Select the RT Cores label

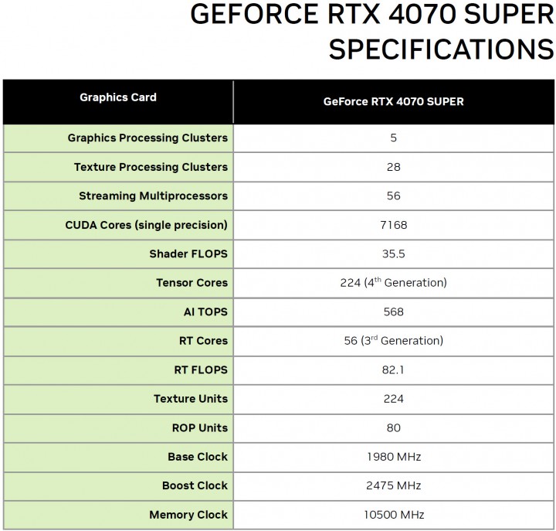click(202, 341)
